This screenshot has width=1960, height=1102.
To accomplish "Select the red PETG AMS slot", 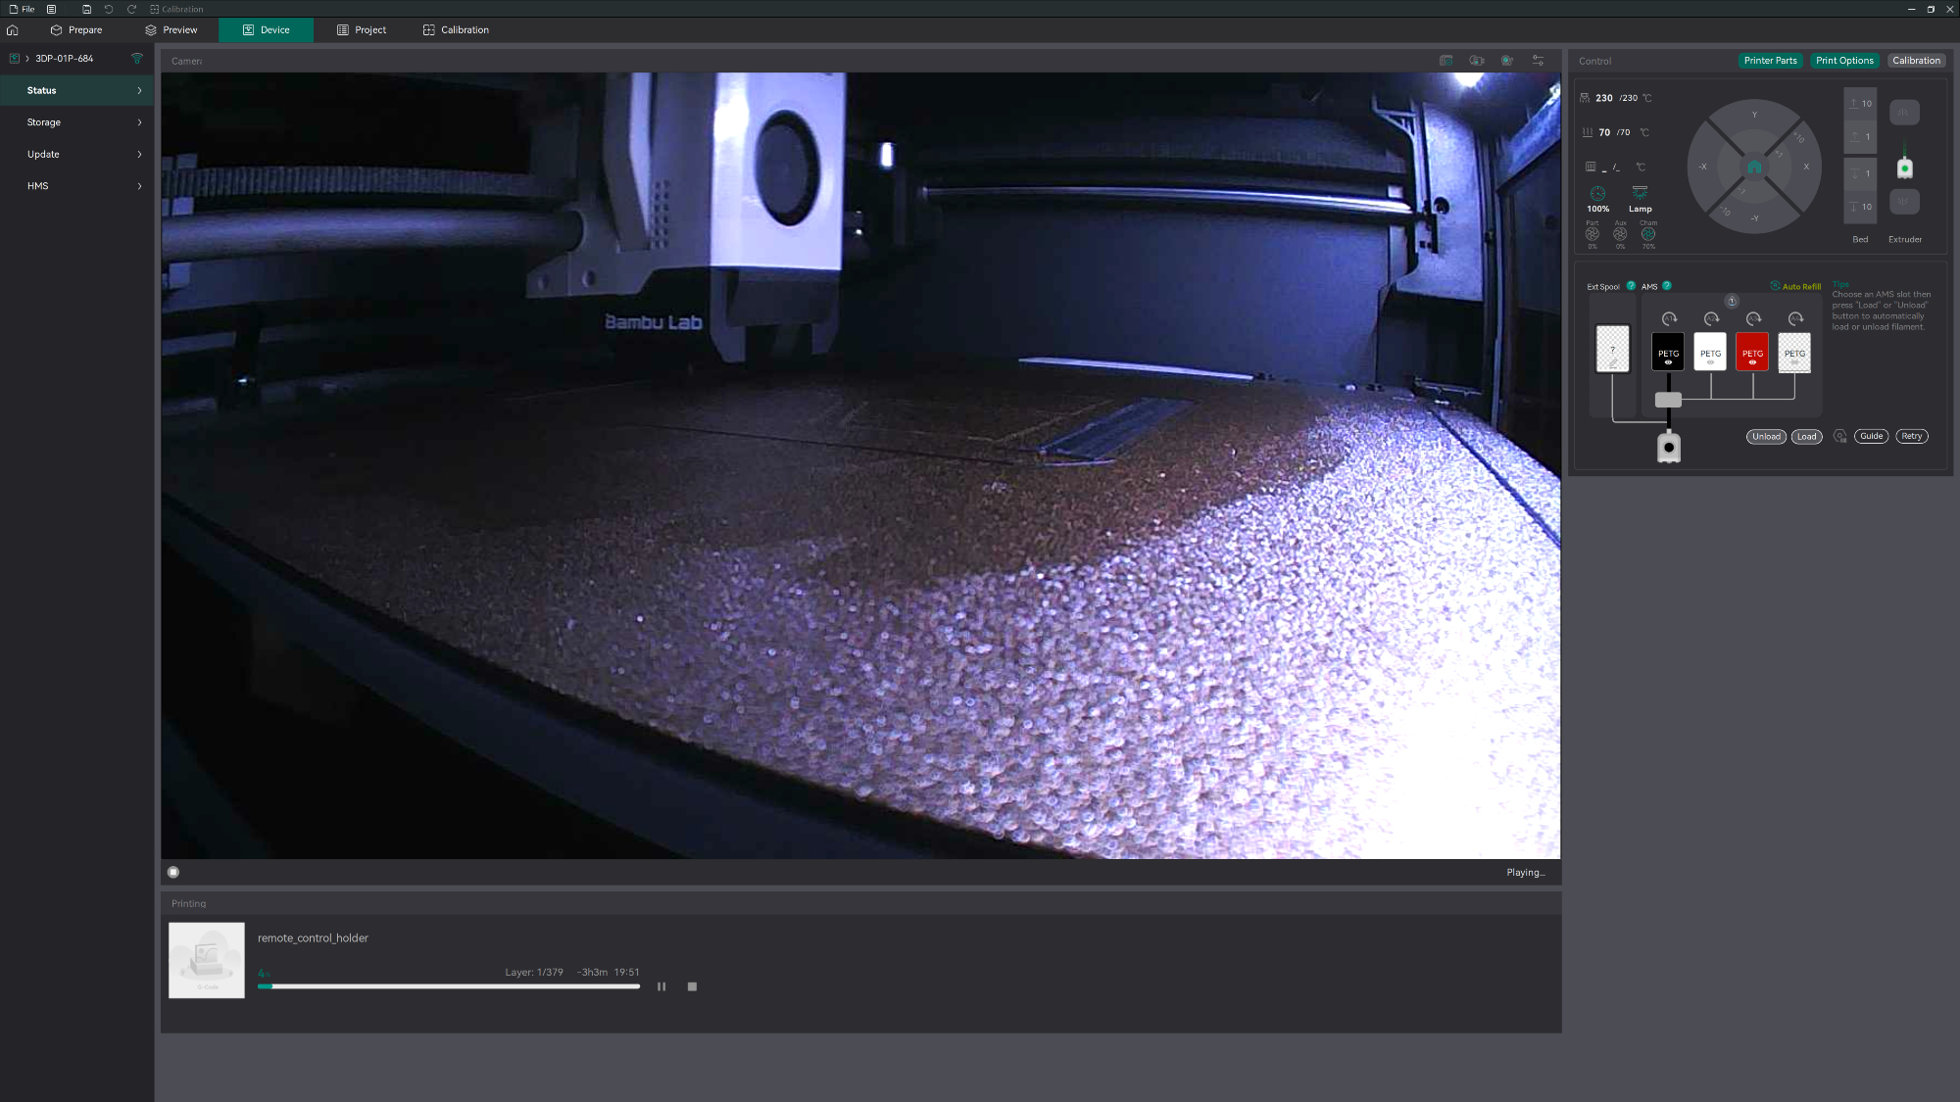I will point(1752,353).
